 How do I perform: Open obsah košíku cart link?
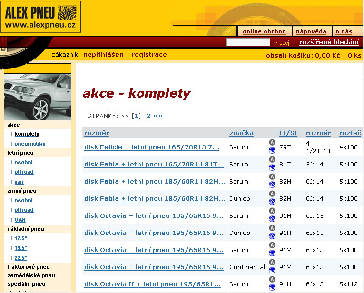[x=314, y=56]
